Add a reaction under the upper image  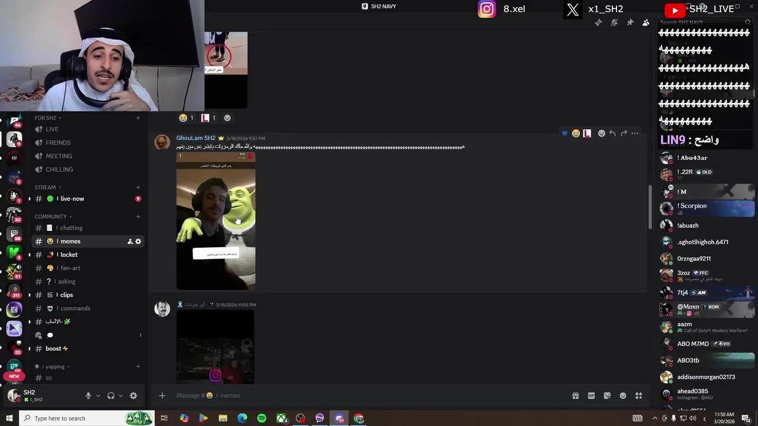coord(227,118)
